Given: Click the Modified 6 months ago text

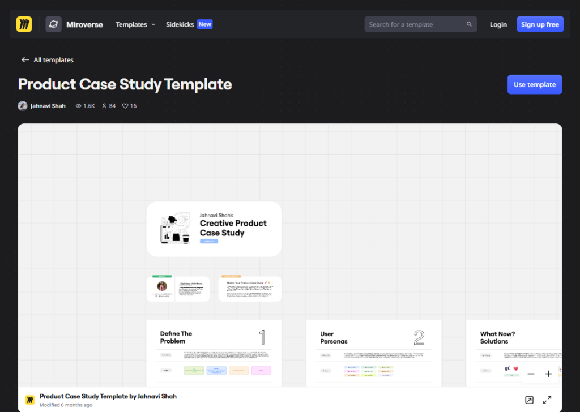Looking at the screenshot, I should click(x=66, y=405).
